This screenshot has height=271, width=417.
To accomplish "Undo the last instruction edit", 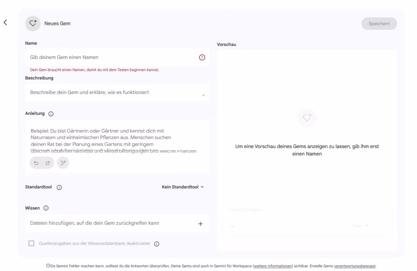I will click(36, 163).
